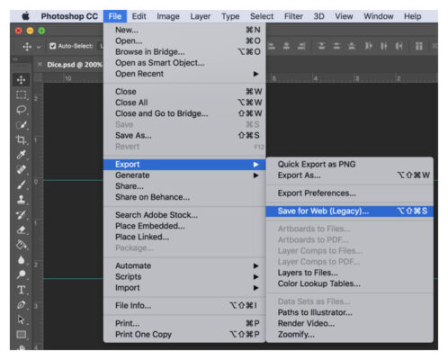Select the Rectangular Marquee tool
This screenshot has height=360, width=448.
pos(21,95)
